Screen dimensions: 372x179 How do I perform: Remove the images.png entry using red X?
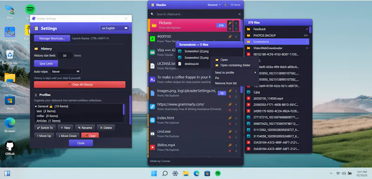pos(230,97)
